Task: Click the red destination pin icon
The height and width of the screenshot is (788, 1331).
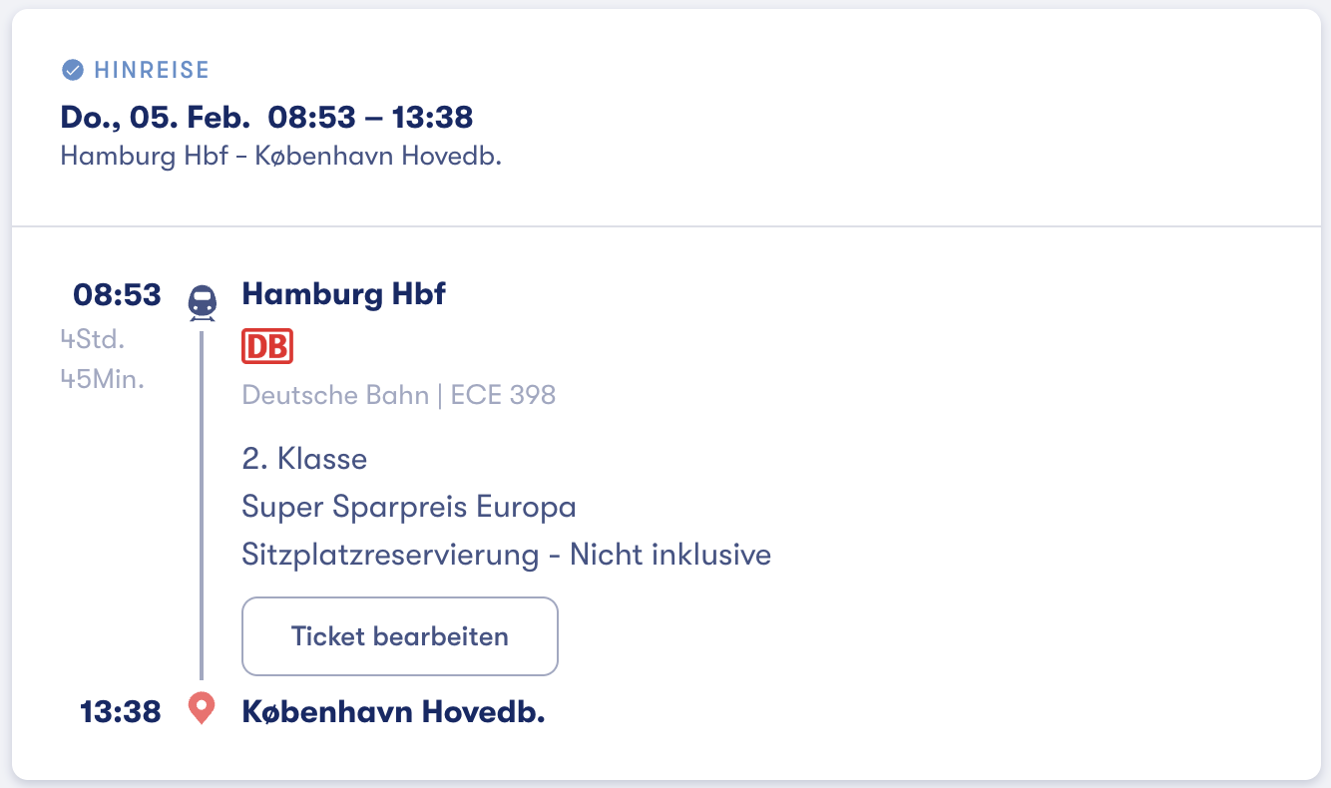Action: click(x=202, y=709)
